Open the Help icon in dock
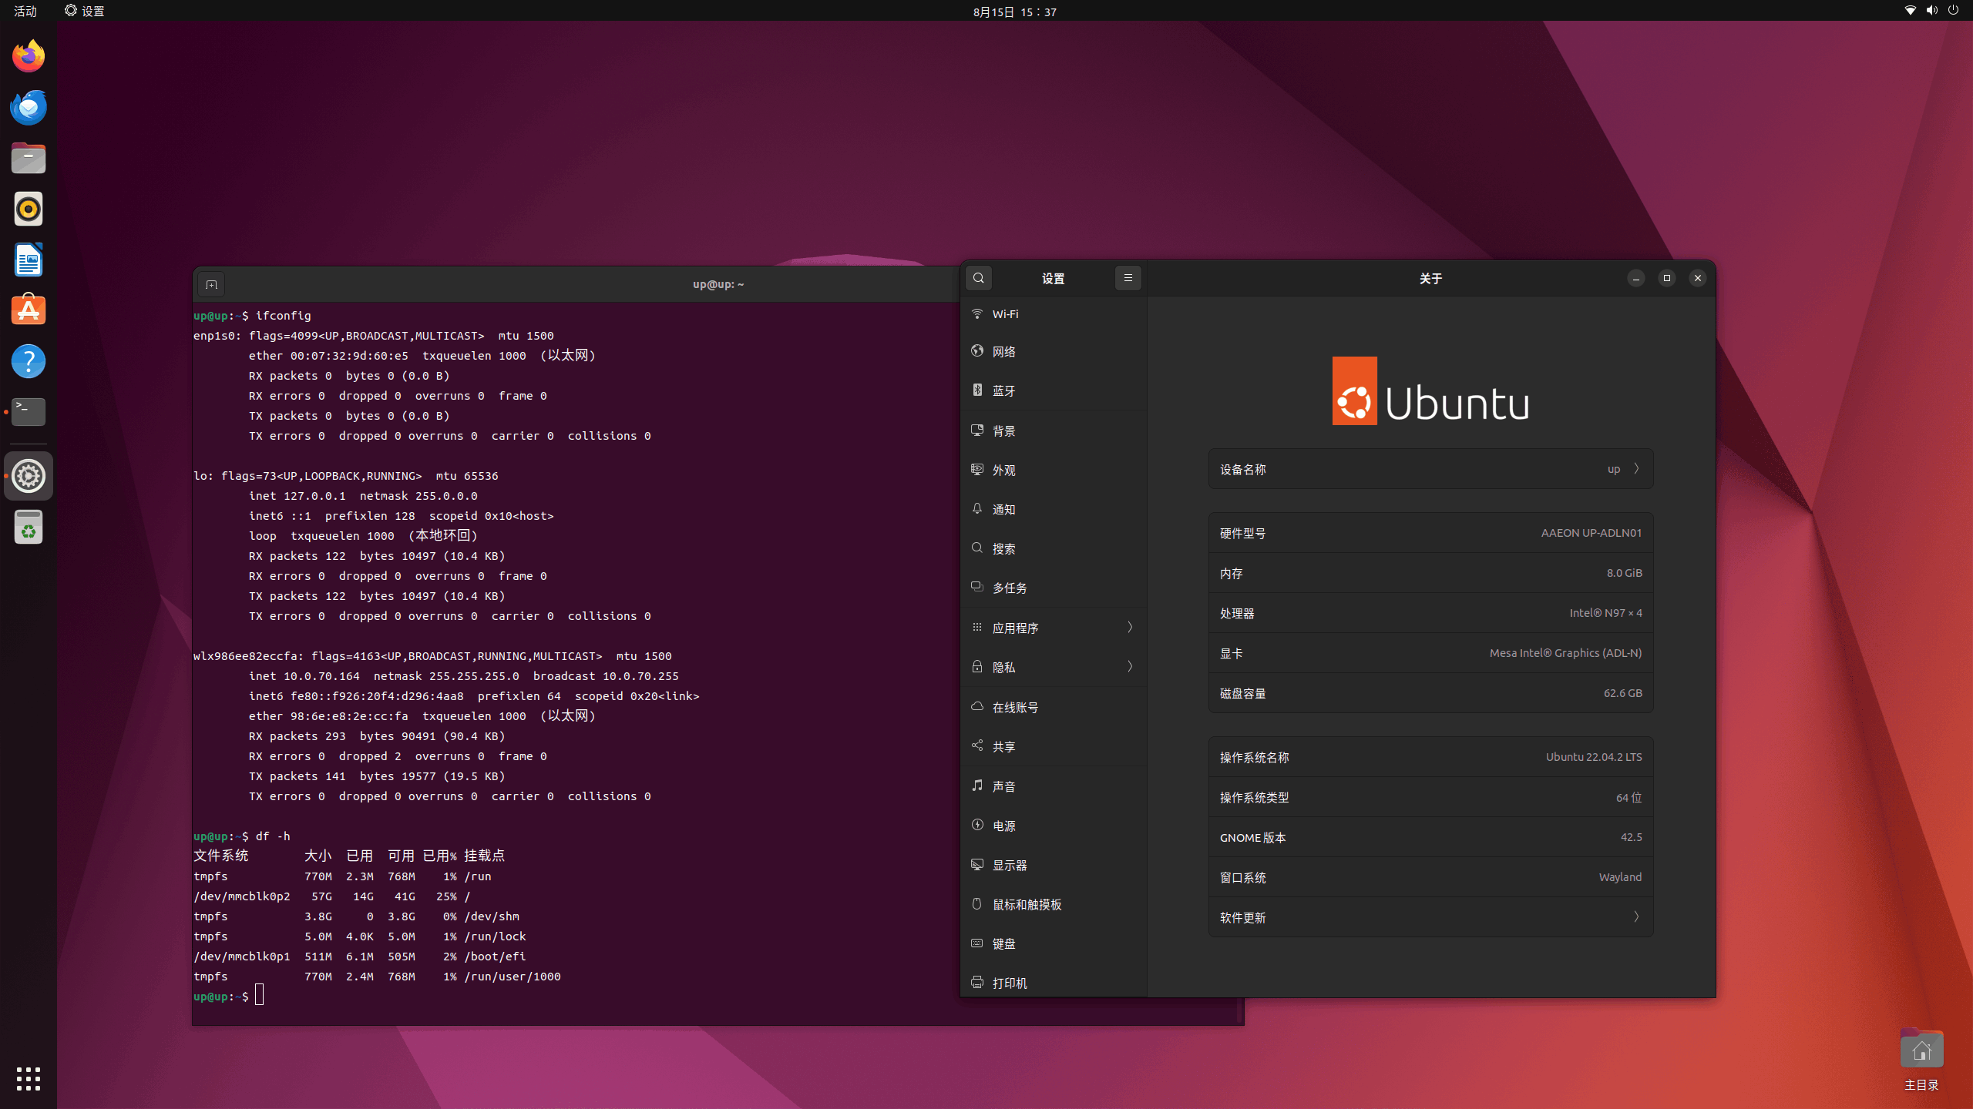 click(29, 361)
